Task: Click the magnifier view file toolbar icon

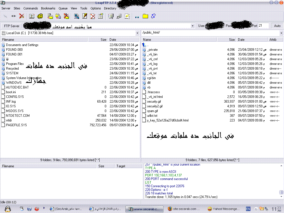Action: (x=77, y=16)
